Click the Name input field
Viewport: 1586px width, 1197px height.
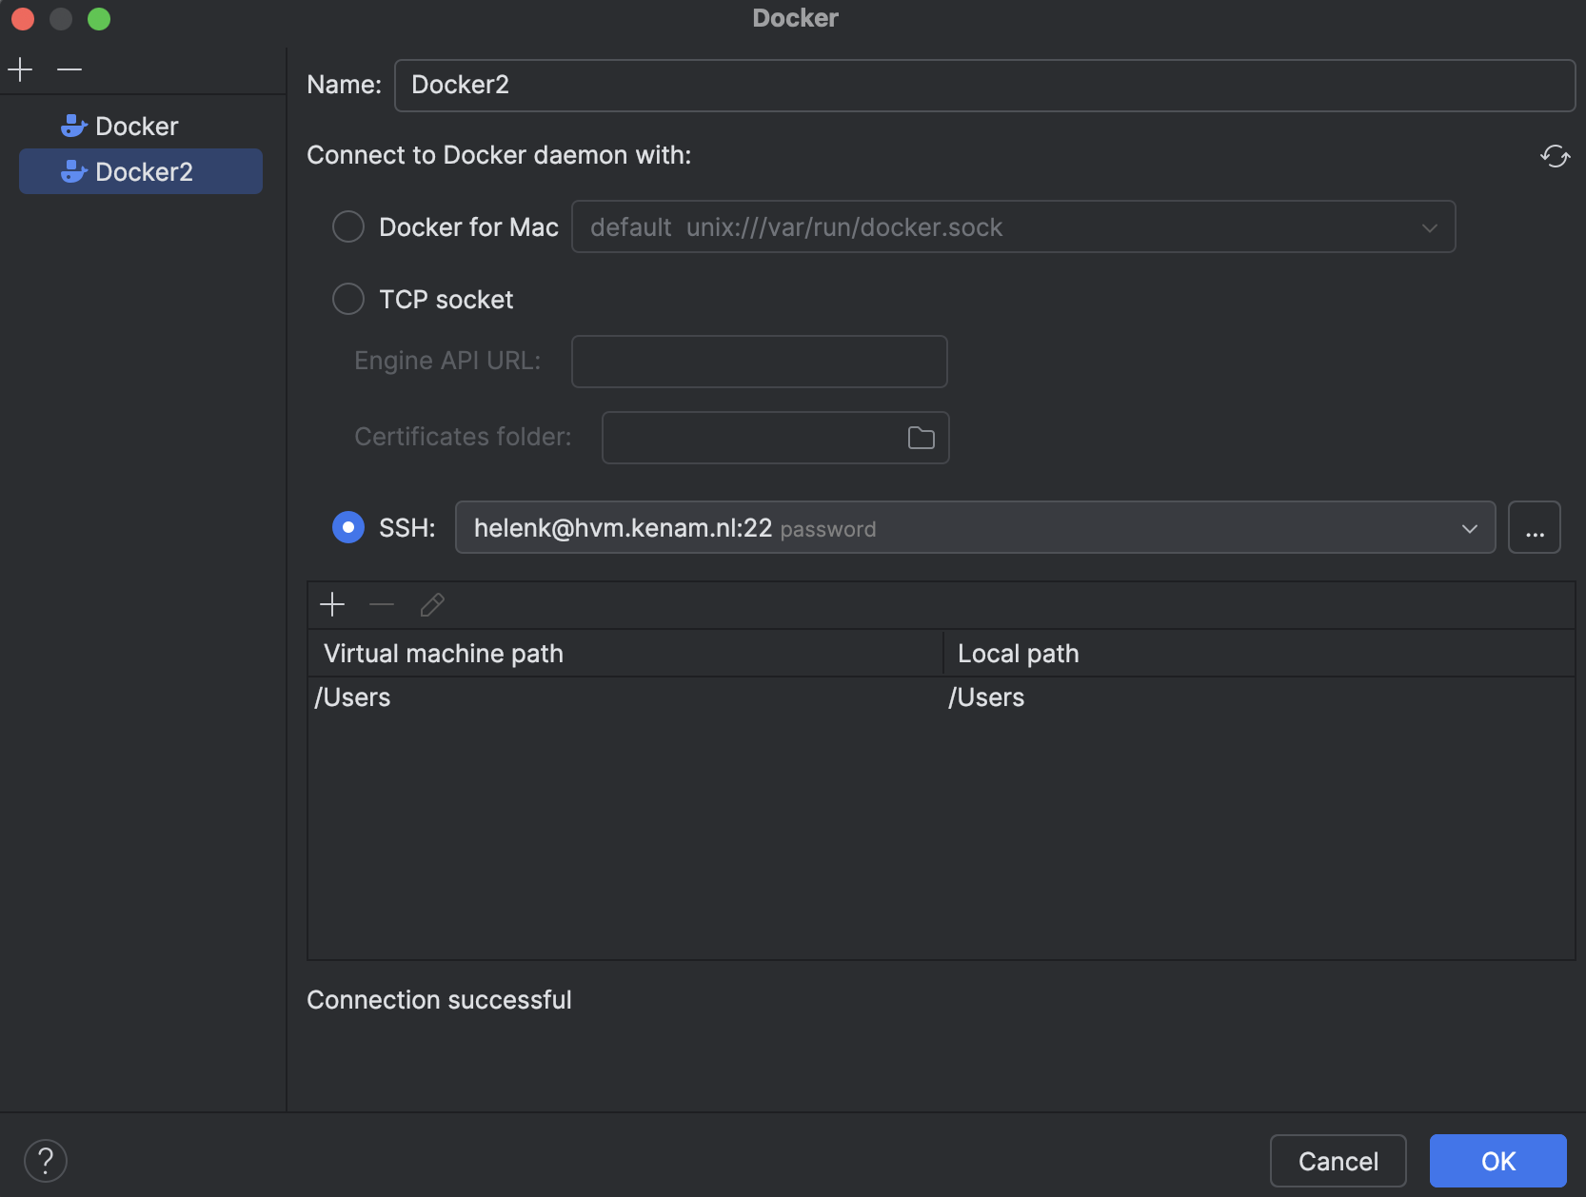pyautogui.click(x=983, y=86)
